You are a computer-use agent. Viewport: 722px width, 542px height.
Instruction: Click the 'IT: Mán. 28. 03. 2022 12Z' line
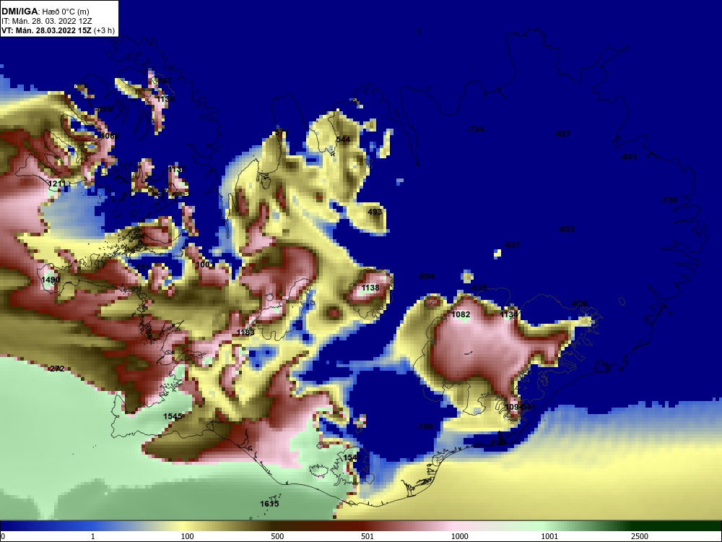[x=46, y=21]
